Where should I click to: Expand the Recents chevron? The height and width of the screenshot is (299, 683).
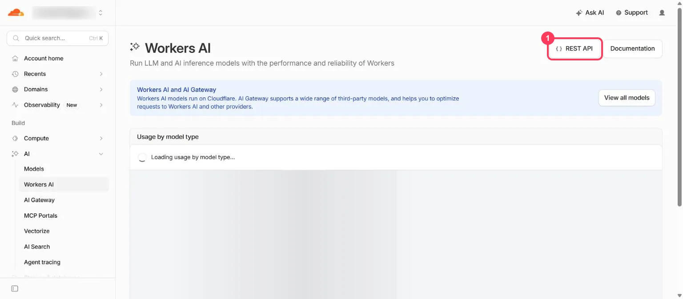(x=101, y=74)
